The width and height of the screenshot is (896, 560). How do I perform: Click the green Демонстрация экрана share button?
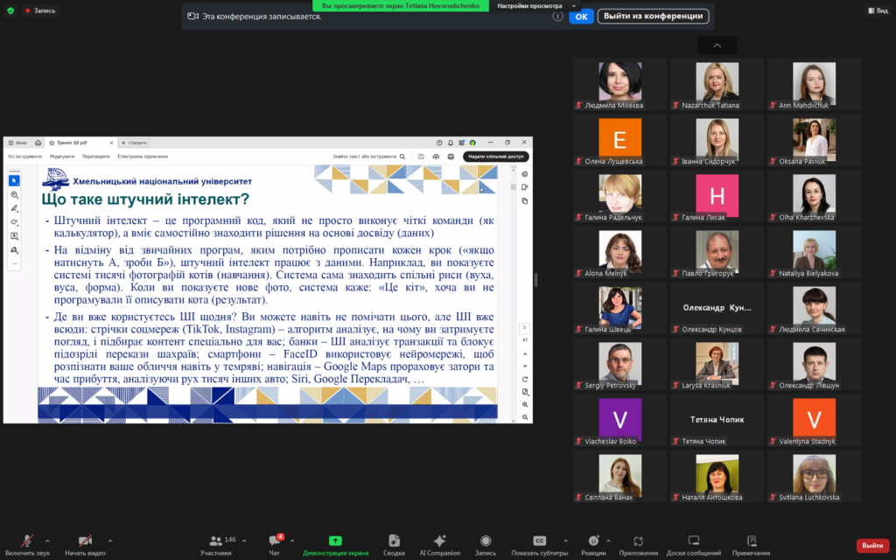pyautogui.click(x=335, y=544)
